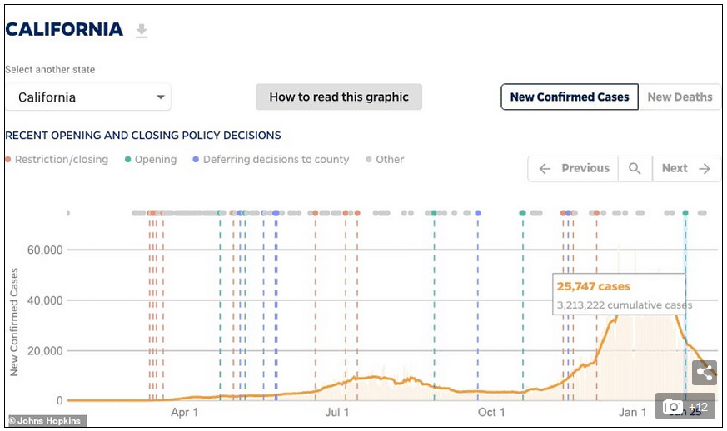Go to Previous policy decision
The image size is (727, 431).
[573, 168]
